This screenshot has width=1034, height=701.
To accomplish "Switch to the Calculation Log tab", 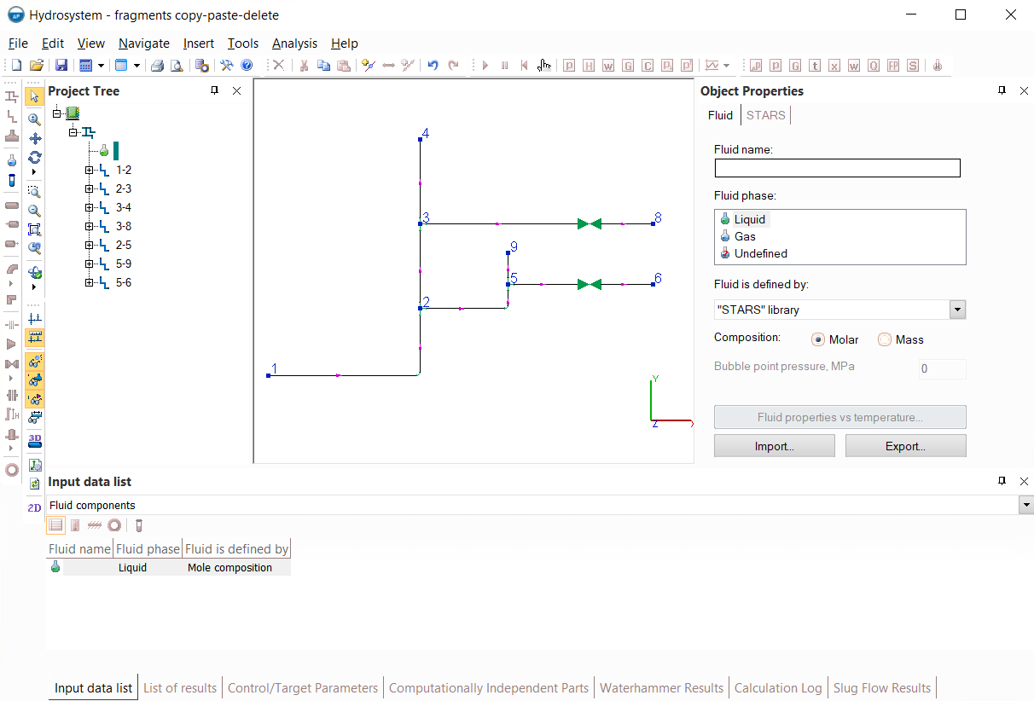I will (778, 688).
